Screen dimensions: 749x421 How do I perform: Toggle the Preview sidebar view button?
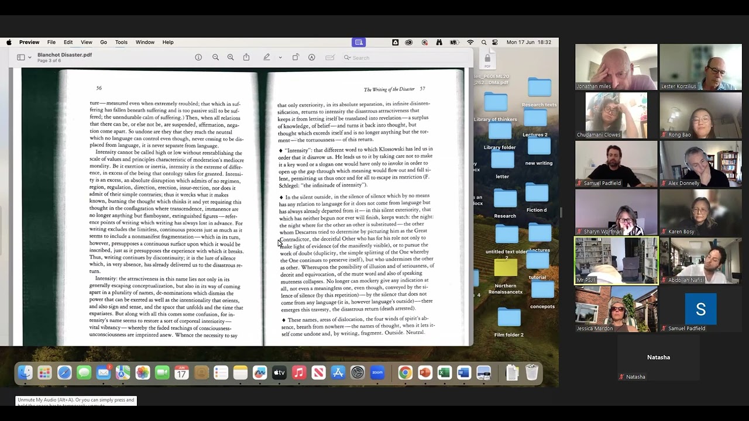(x=21, y=57)
